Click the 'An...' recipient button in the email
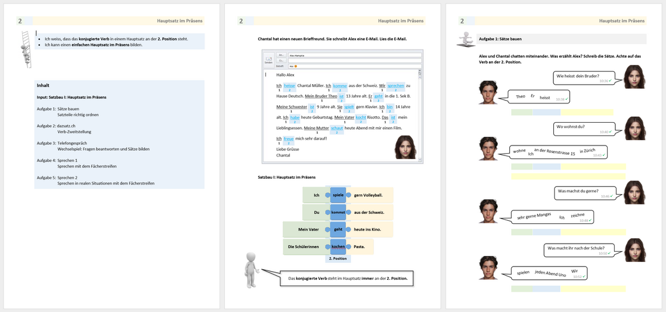The width and height of the screenshot is (666, 312). tap(282, 55)
